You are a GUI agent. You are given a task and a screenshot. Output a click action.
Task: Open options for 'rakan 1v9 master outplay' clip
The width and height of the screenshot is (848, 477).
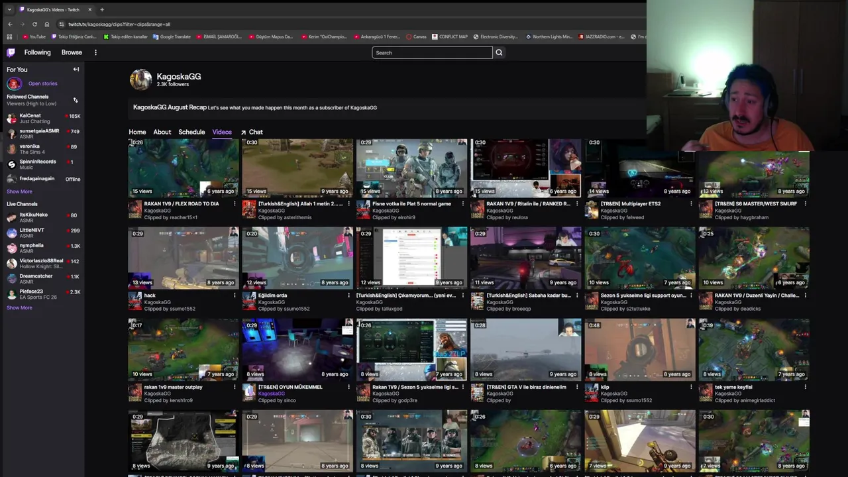235,386
